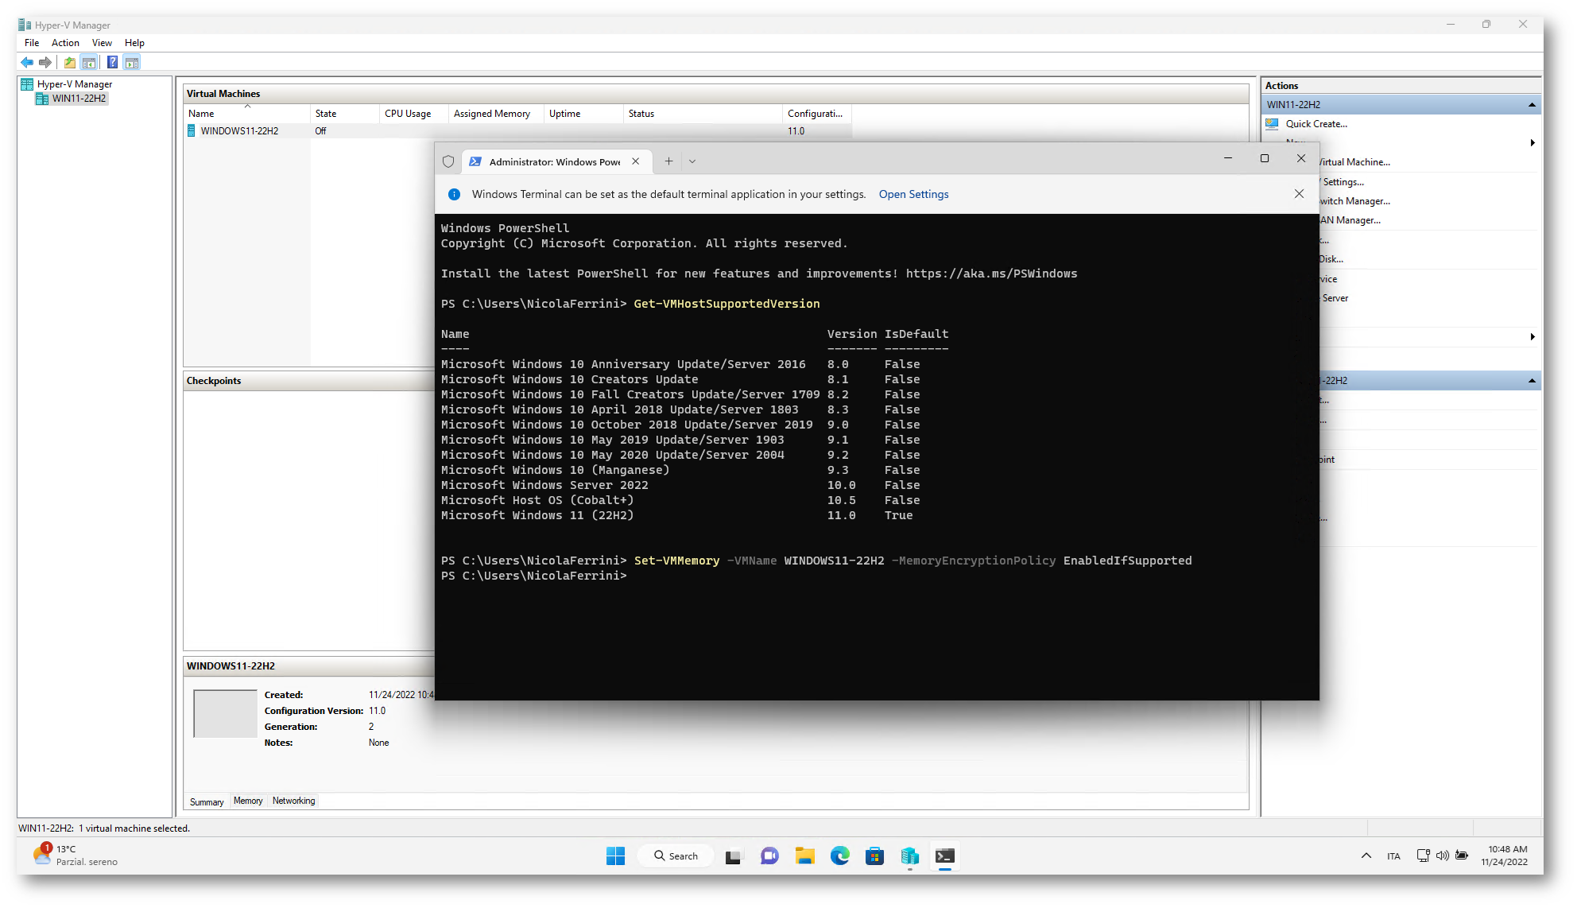Open the weather widget on taskbar
Screen dimensions: 1577x908
[76, 856]
